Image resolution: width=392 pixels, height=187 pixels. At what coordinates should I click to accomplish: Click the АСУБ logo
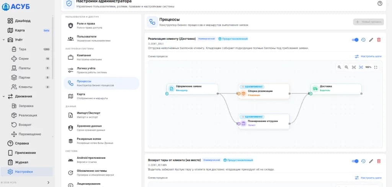pos(16,6)
